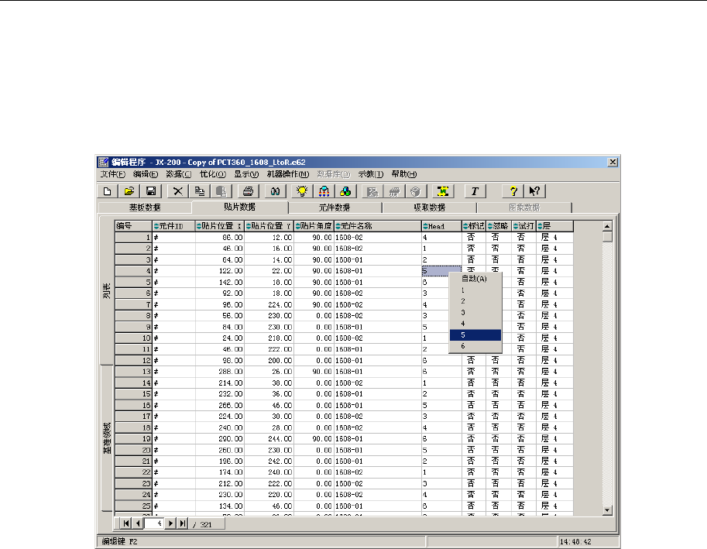Open the 显示(V) menu

tap(246, 174)
